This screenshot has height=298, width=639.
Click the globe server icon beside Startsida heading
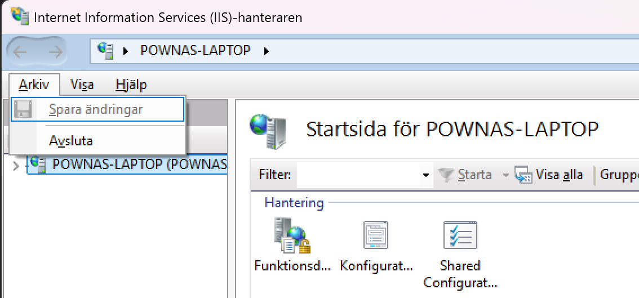pyautogui.click(x=268, y=130)
